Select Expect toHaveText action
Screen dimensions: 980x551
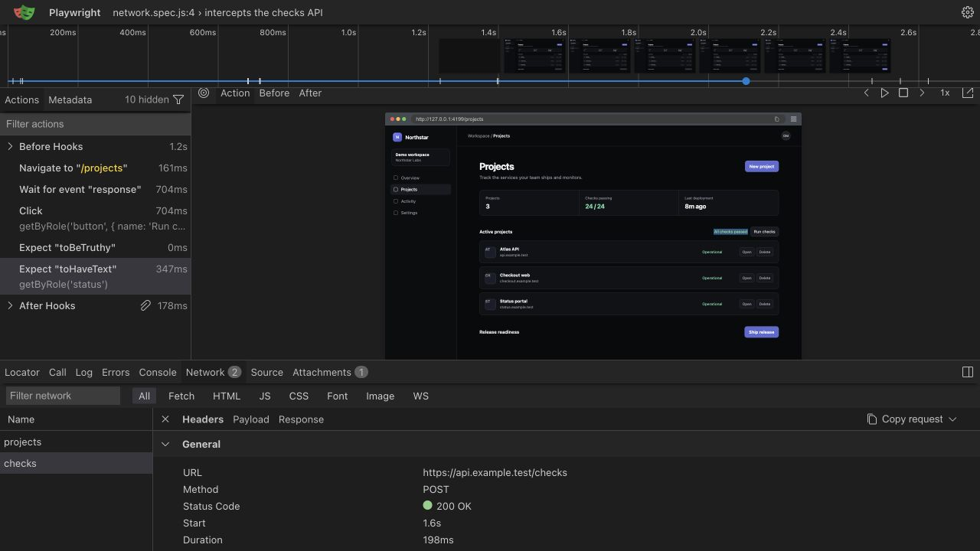coord(95,276)
